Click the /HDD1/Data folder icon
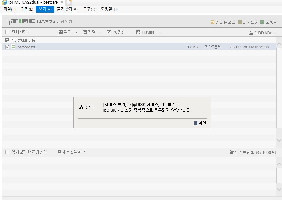The width and height of the screenshot is (282, 200). click(251, 33)
